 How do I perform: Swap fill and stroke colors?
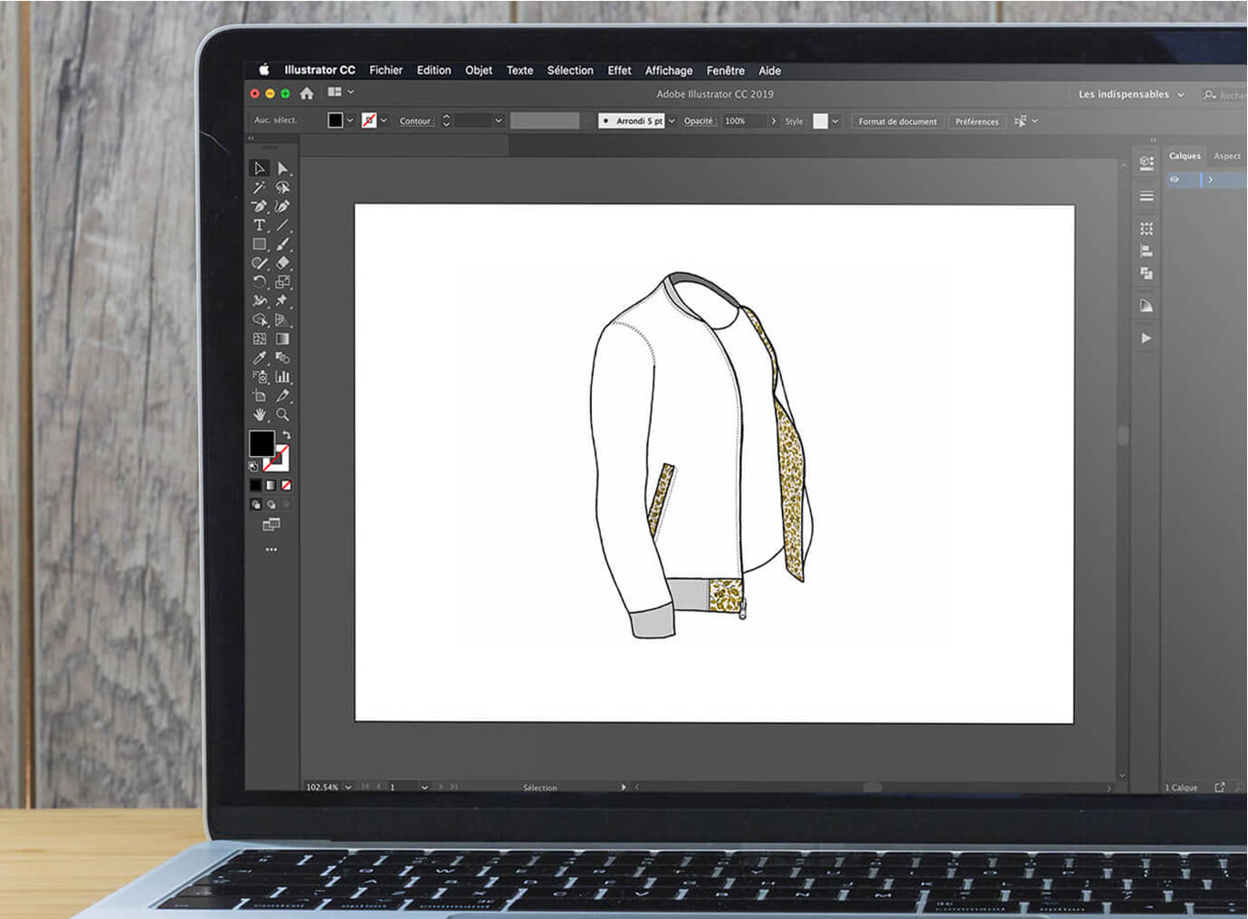[286, 435]
